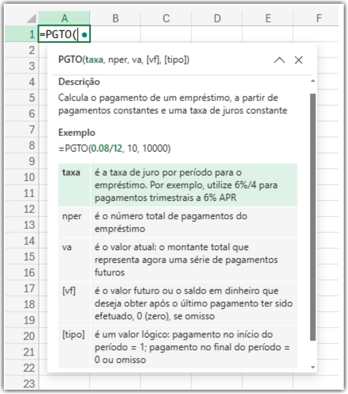Select row 14 header
348x394 pixels.
[x=22, y=241]
